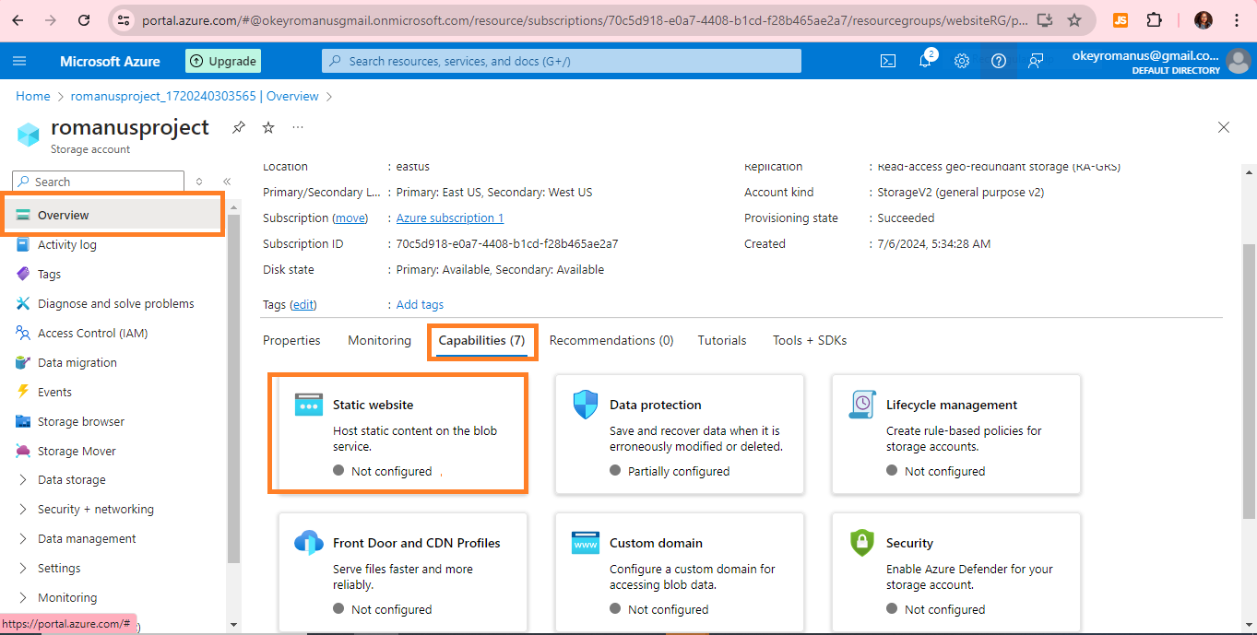Image resolution: width=1257 pixels, height=635 pixels.
Task: Click the Upgrade button
Action: tap(223, 61)
